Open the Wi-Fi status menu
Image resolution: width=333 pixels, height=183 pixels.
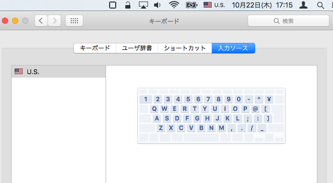(x=174, y=5)
